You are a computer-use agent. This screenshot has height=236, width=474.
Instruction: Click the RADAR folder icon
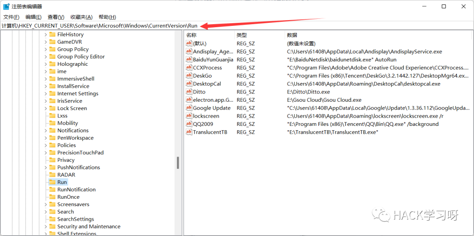tap(52, 175)
